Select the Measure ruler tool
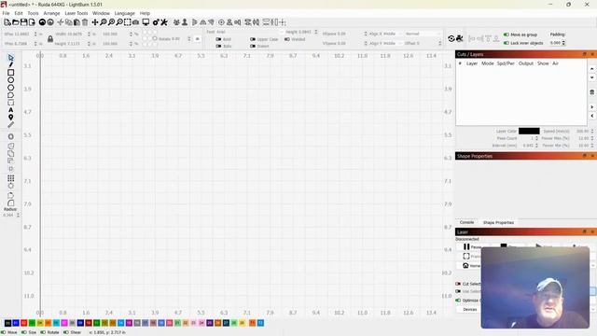 pos(10,124)
